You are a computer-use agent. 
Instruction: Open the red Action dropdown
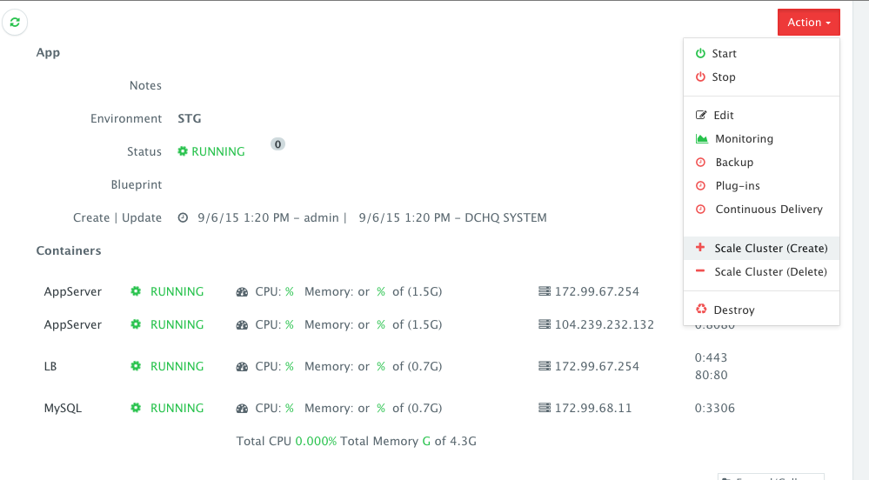tap(808, 23)
